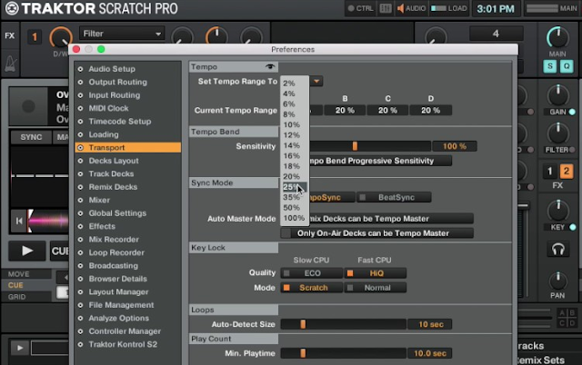Click deck D tempo range 20 % value
582x365 pixels.
click(x=430, y=111)
